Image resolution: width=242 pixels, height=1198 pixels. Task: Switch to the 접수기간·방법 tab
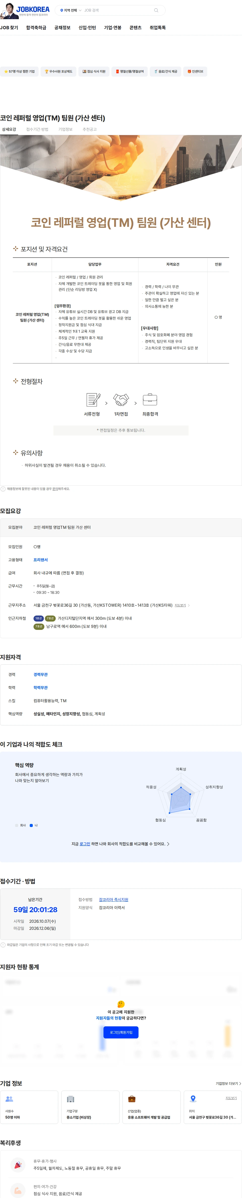(x=37, y=129)
